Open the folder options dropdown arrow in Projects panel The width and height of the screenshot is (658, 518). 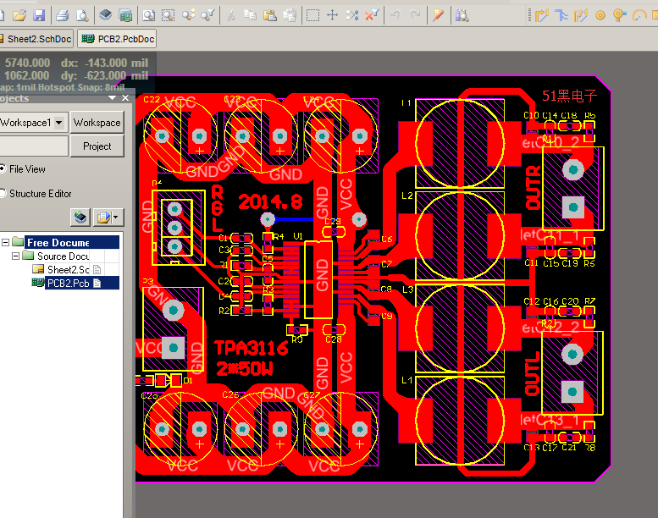[116, 217]
